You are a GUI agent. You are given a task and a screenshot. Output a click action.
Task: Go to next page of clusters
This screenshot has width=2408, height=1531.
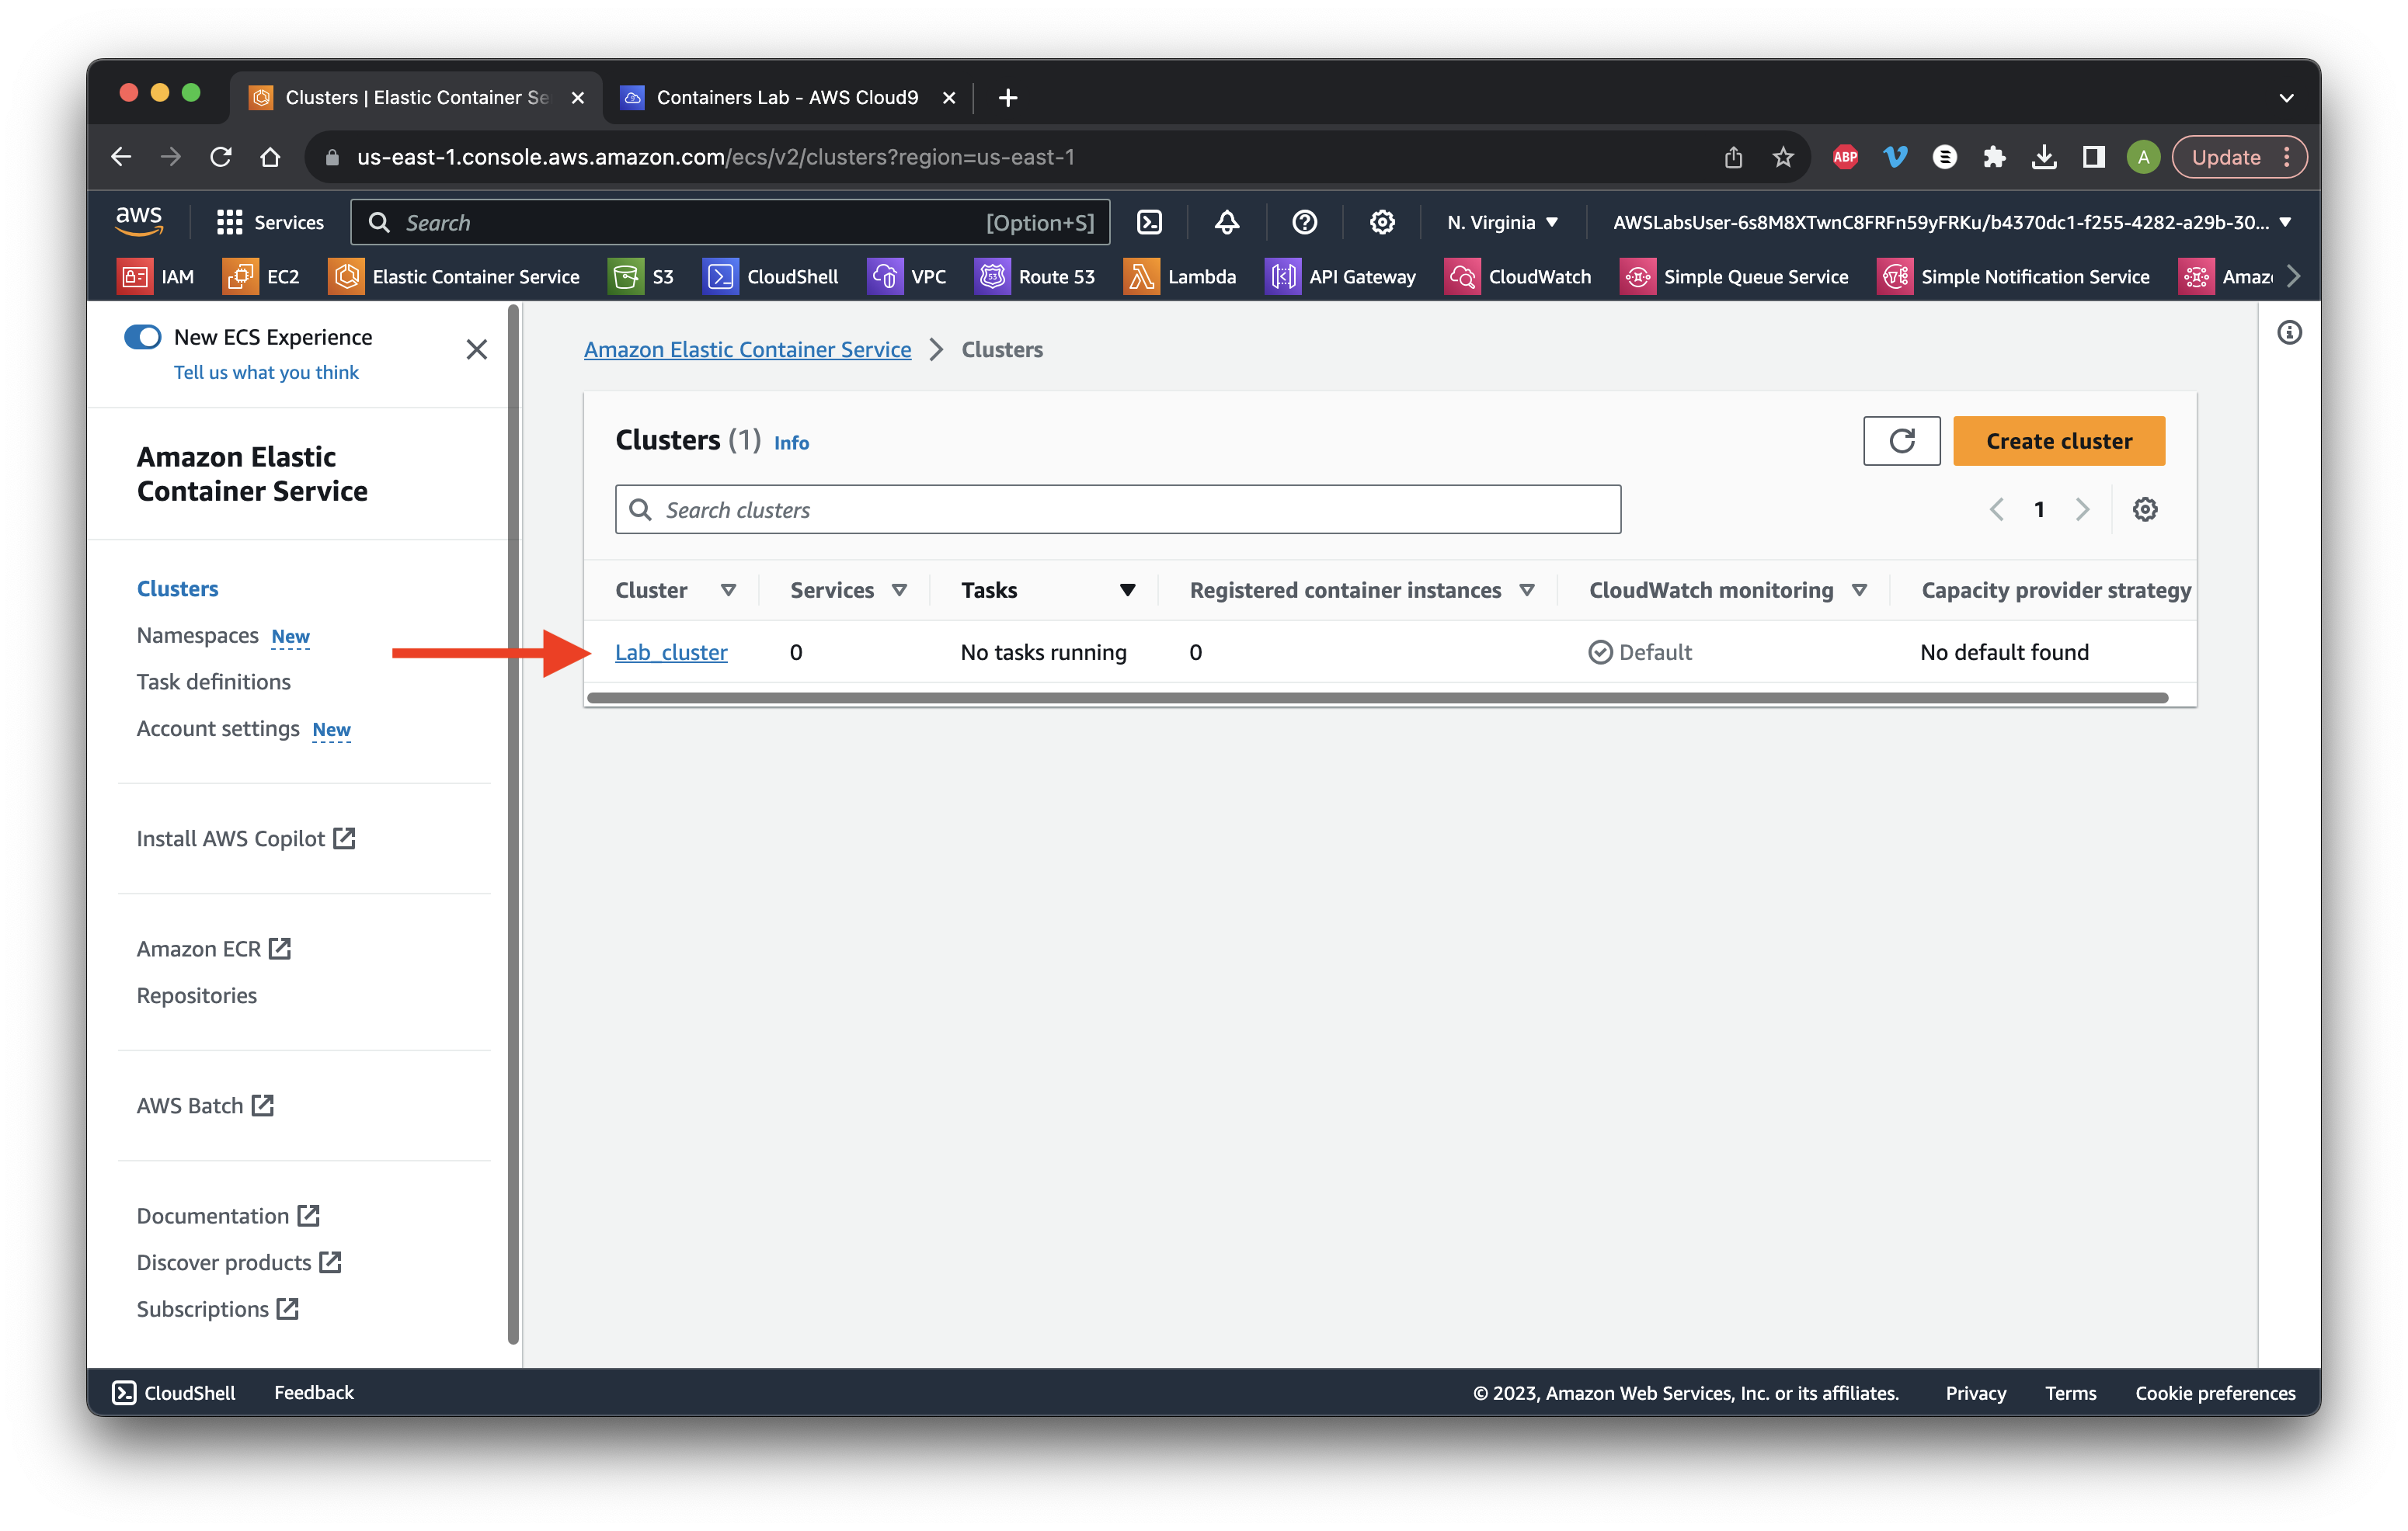(2082, 509)
